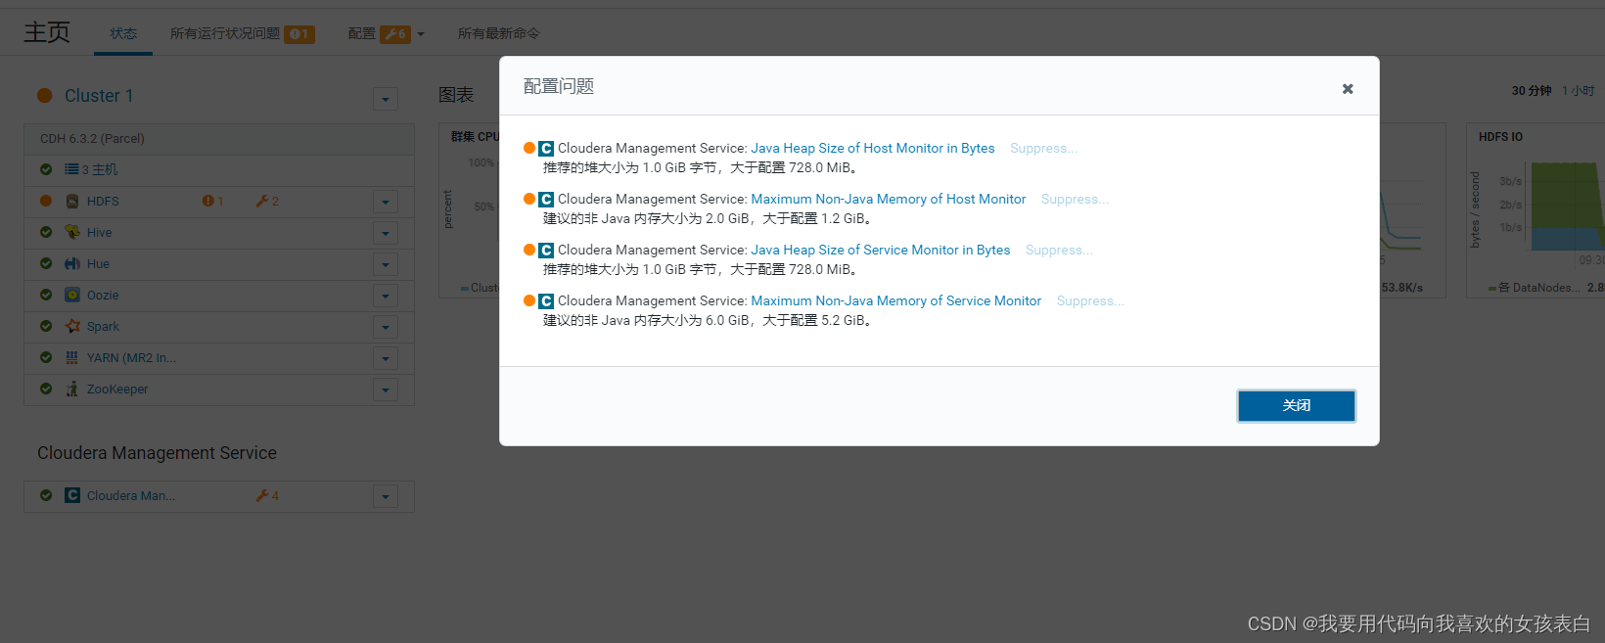This screenshot has height=643, width=1605.
Task: Click the health issues badge showing 1
Action: (299, 34)
